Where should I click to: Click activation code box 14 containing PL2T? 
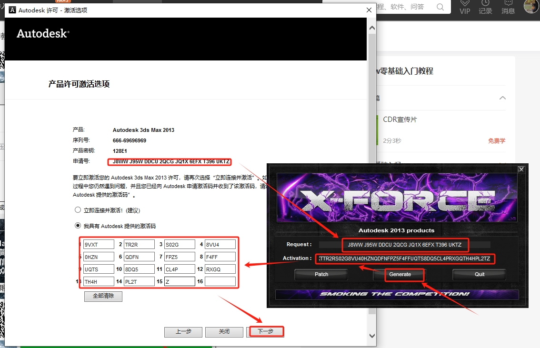coord(139,281)
